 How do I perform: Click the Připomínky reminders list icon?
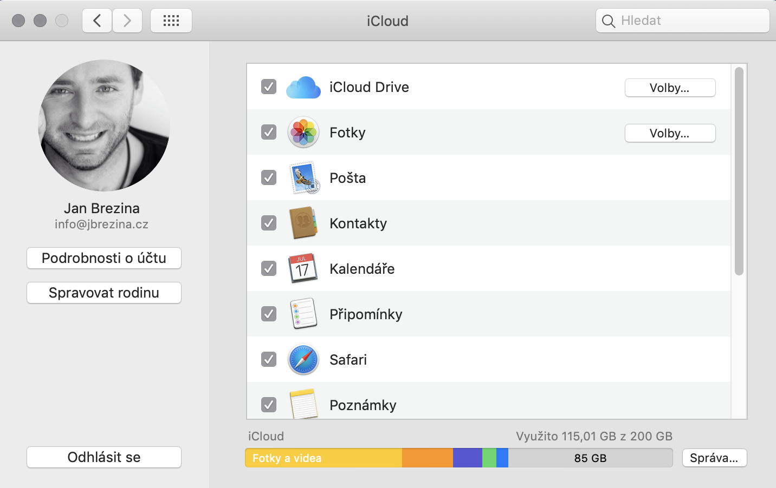click(x=303, y=314)
